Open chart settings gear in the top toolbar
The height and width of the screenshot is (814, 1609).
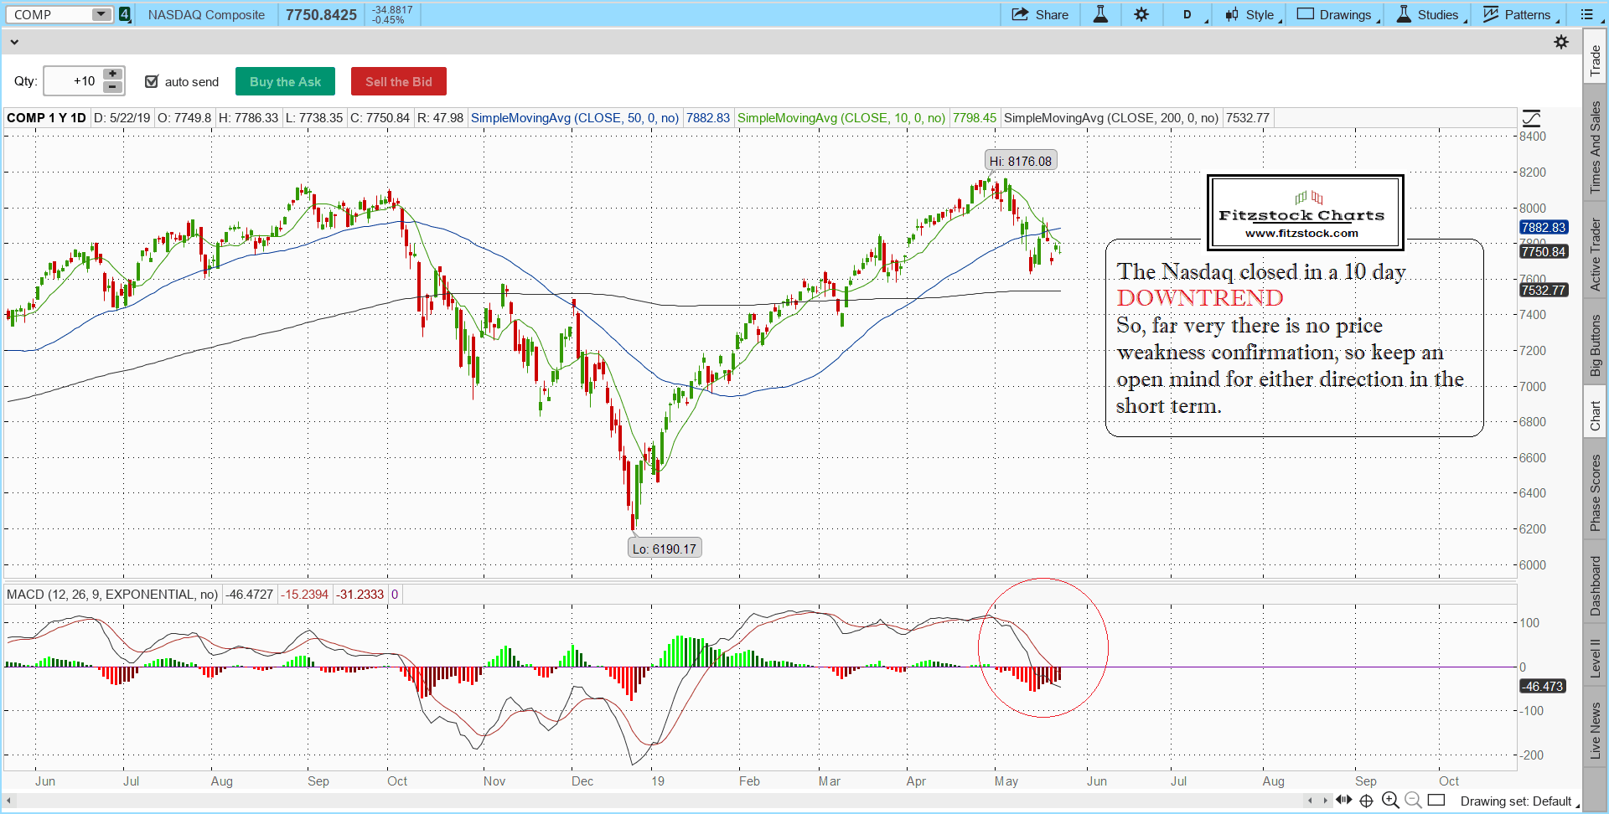click(x=1141, y=14)
